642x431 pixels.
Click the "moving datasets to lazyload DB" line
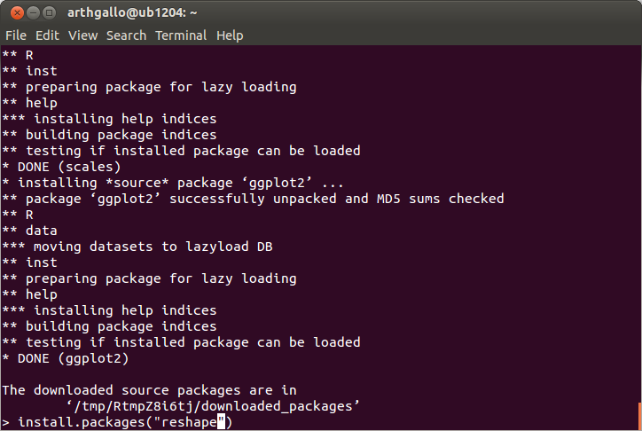coord(137,247)
